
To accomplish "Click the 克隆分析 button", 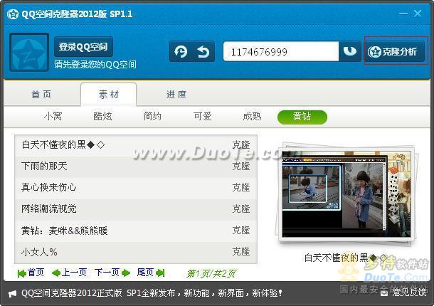I will coord(396,51).
